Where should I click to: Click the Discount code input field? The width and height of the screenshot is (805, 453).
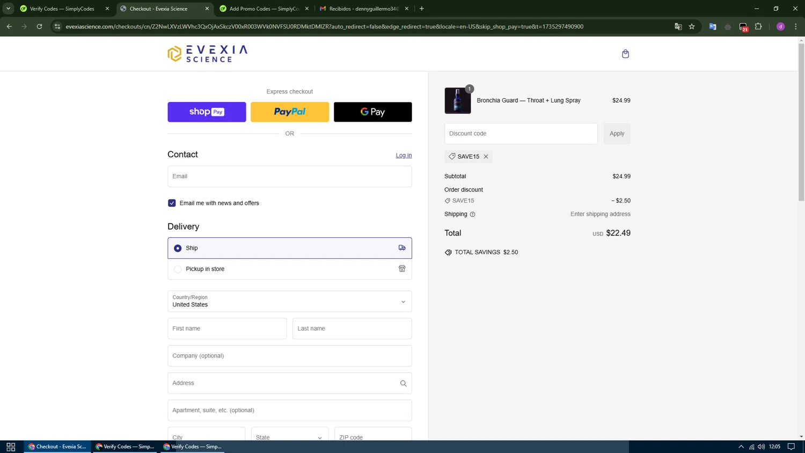(521, 134)
